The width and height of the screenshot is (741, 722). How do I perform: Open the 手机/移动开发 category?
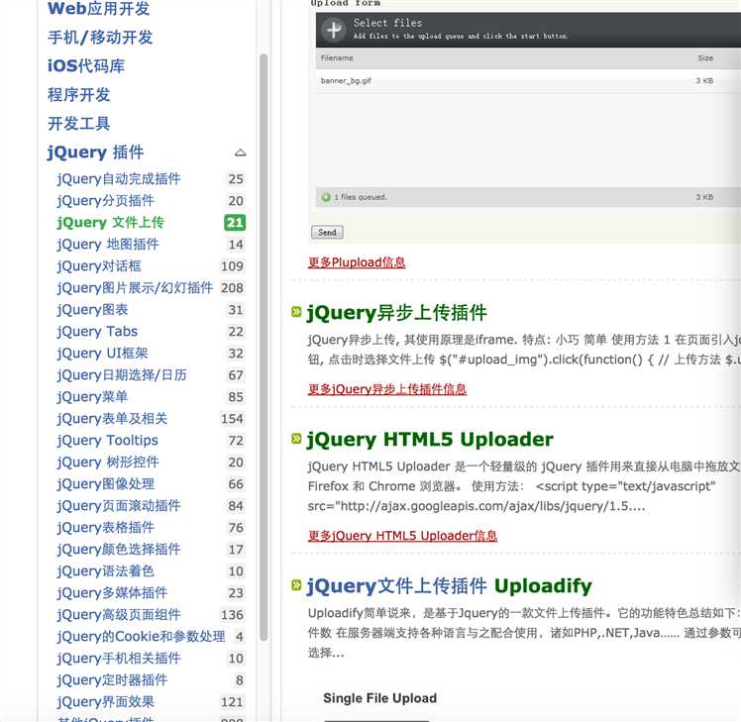click(100, 38)
